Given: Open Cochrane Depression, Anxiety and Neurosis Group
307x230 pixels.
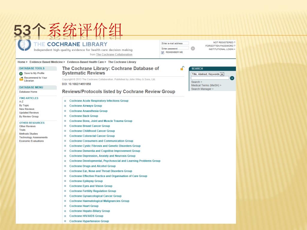Looking at the screenshot, I should pos(103,156).
